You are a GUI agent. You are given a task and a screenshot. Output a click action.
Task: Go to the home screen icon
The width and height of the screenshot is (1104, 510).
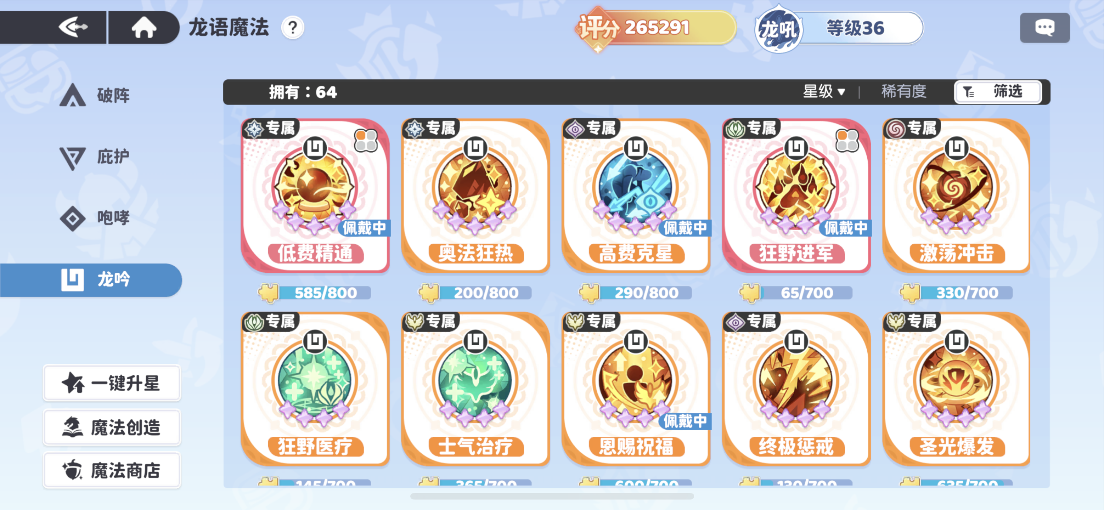(x=144, y=27)
